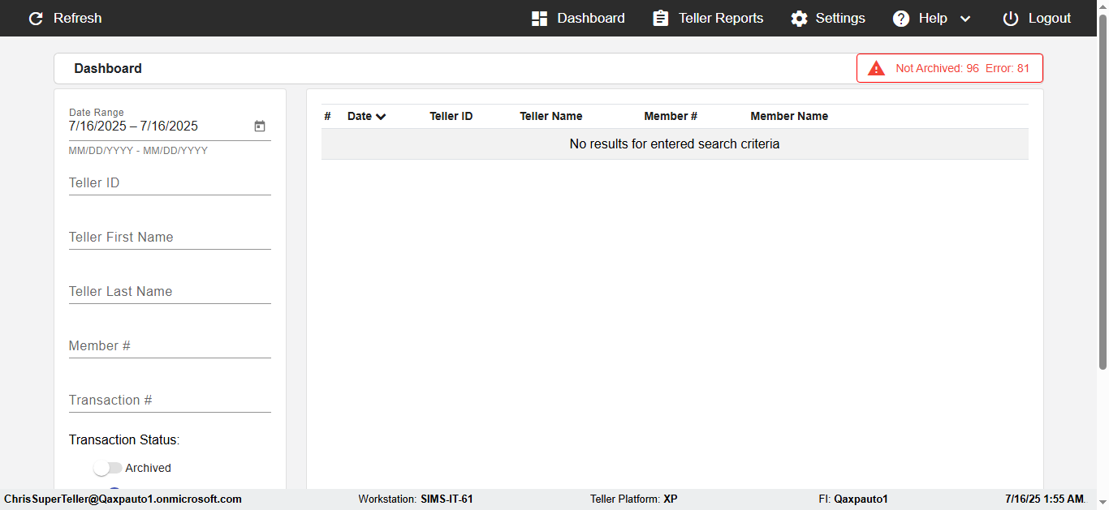This screenshot has height=510, width=1109.
Task: Click the Teller First Name field
Action: (170, 238)
